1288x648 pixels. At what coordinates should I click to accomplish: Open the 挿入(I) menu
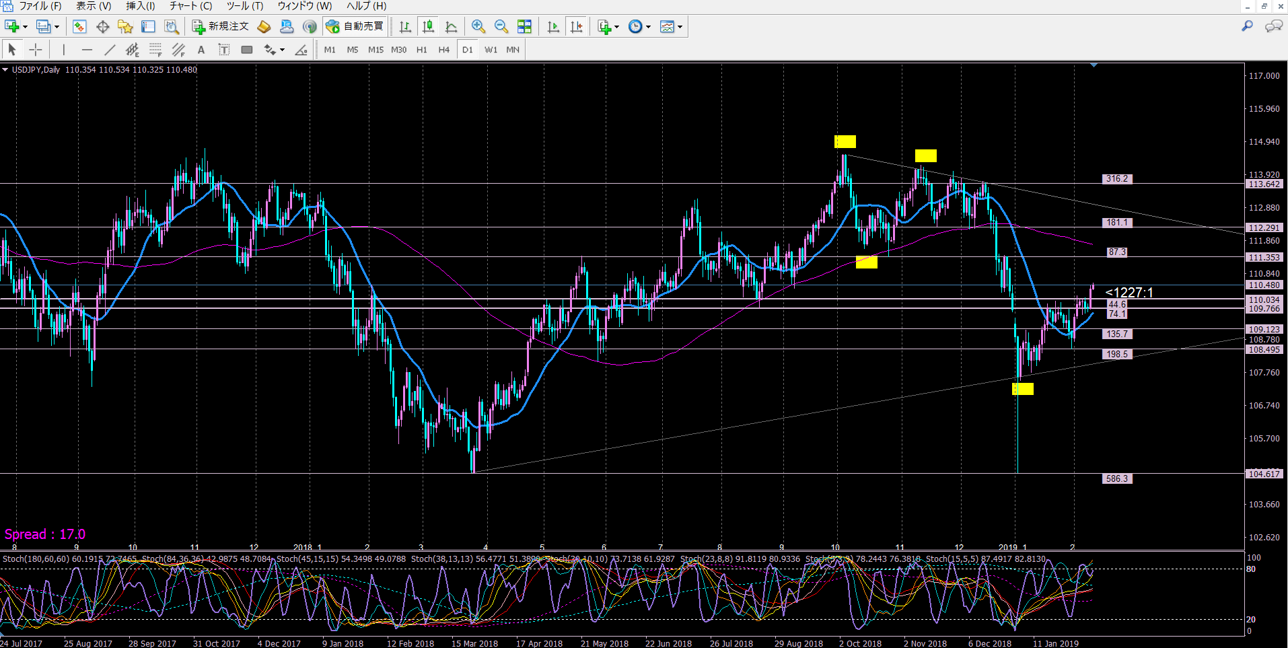click(140, 6)
